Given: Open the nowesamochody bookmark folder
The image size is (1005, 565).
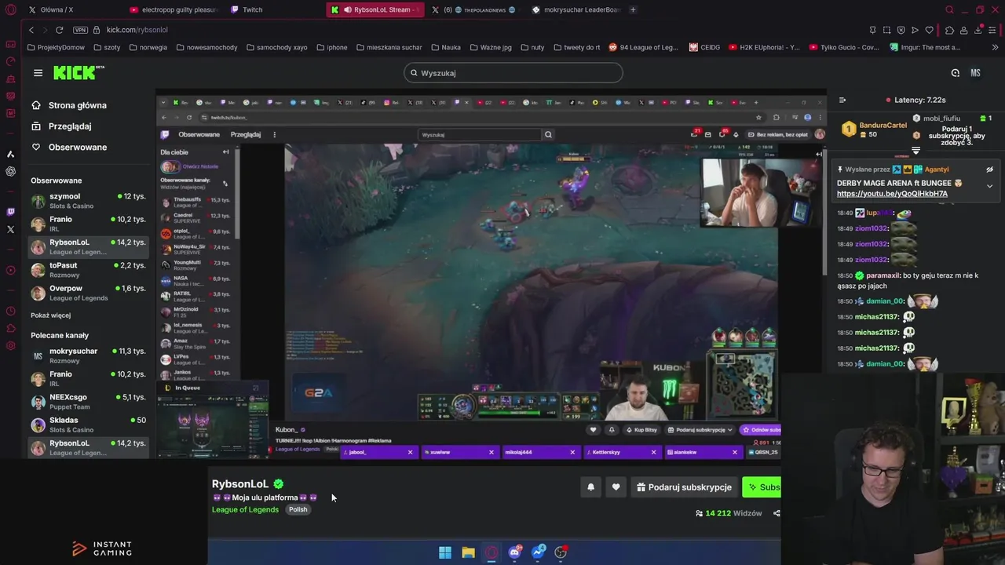Looking at the screenshot, I should point(206,47).
